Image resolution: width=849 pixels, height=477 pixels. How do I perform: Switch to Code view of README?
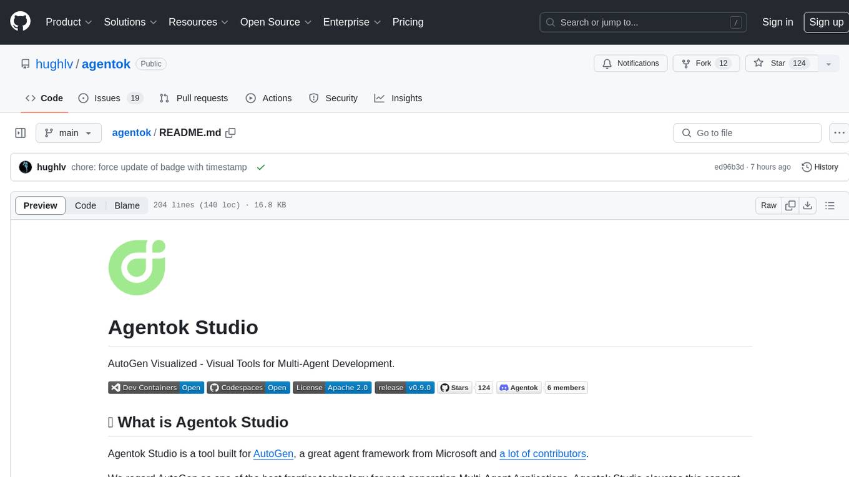coord(86,205)
